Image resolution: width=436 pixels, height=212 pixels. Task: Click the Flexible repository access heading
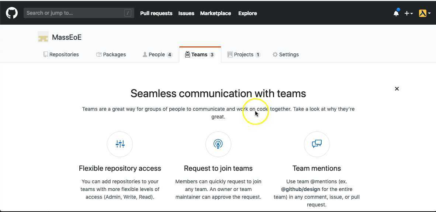coord(120,169)
